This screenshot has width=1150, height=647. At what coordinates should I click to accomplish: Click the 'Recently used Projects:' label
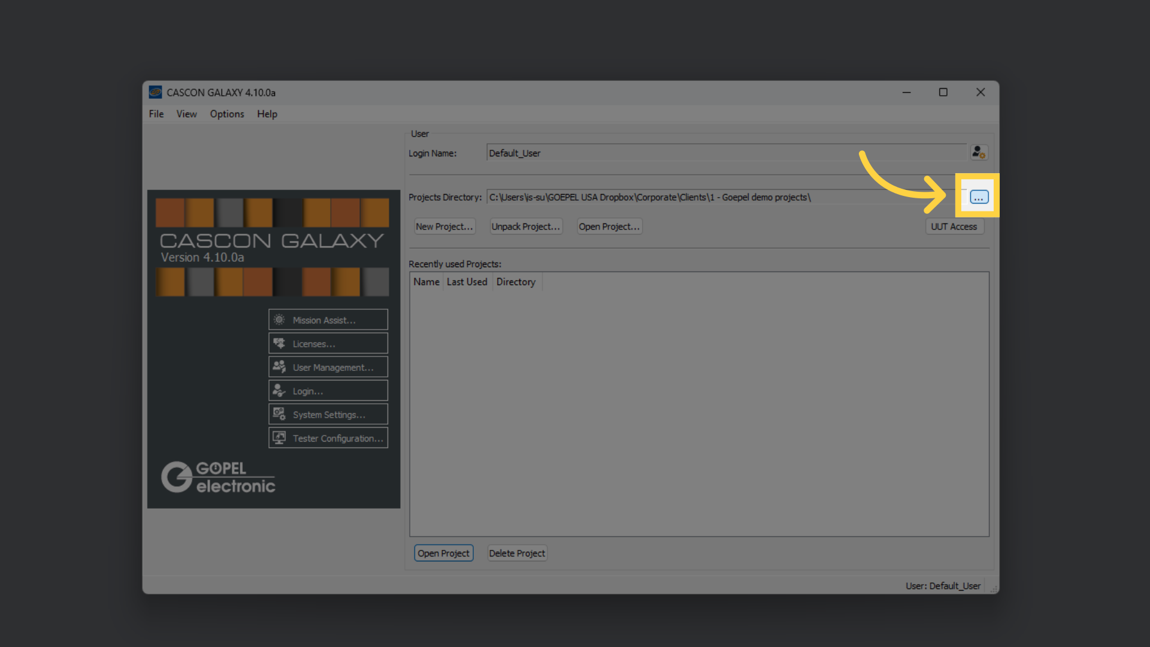(455, 264)
